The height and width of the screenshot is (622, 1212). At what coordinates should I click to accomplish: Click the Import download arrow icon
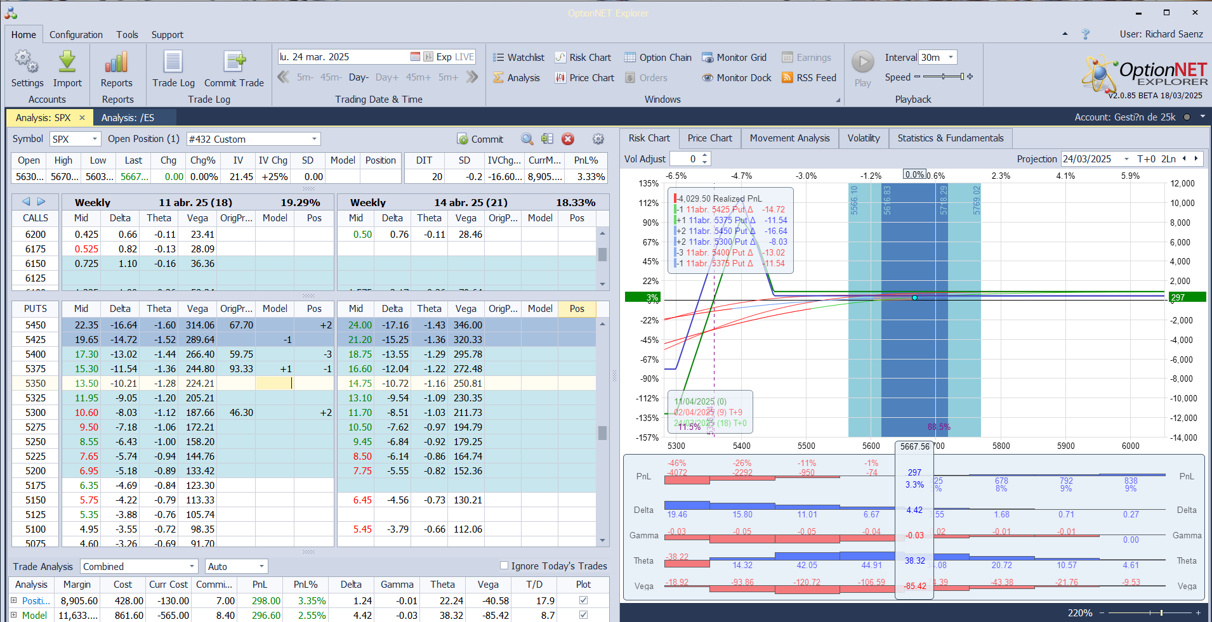point(67,62)
